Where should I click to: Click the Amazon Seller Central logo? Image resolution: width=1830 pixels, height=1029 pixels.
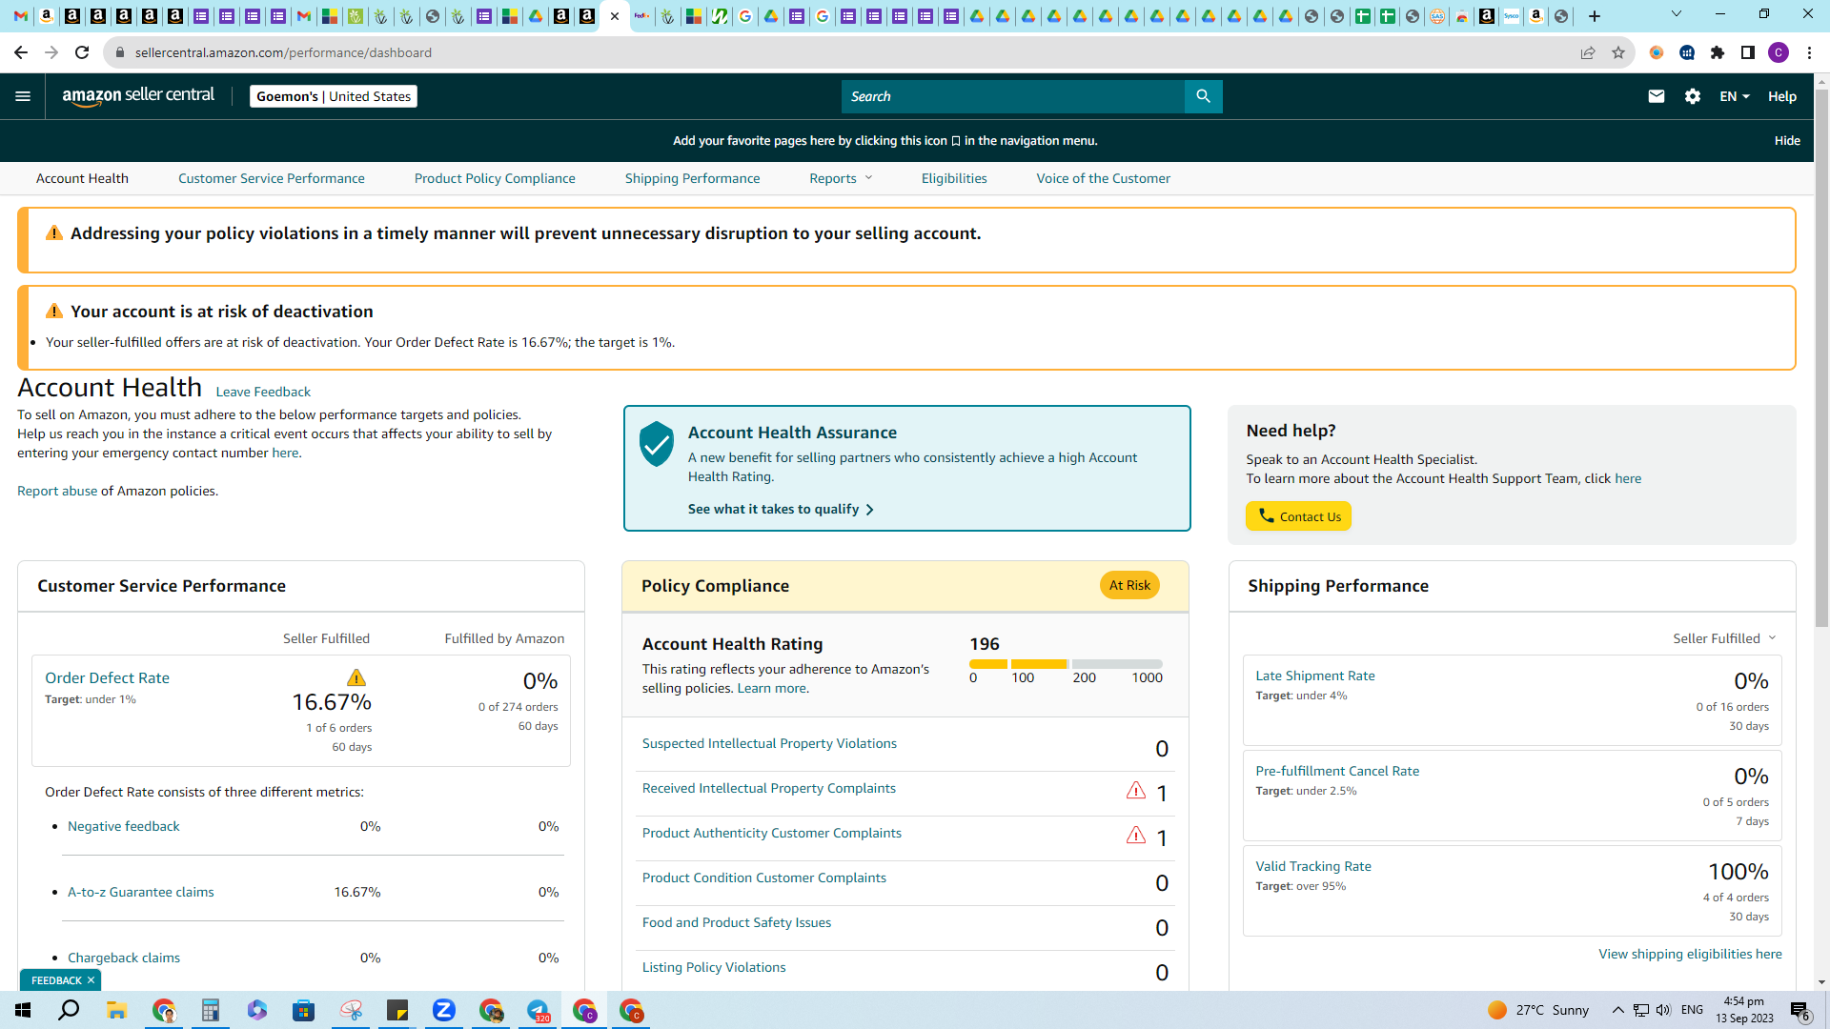138,96
